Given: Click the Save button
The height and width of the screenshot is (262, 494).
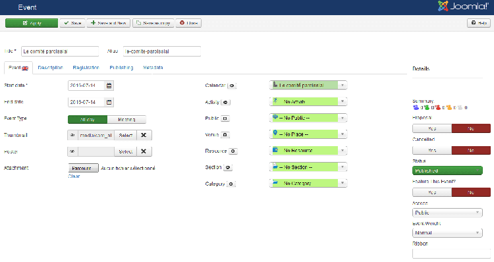Looking at the screenshot, I should point(72,23).
